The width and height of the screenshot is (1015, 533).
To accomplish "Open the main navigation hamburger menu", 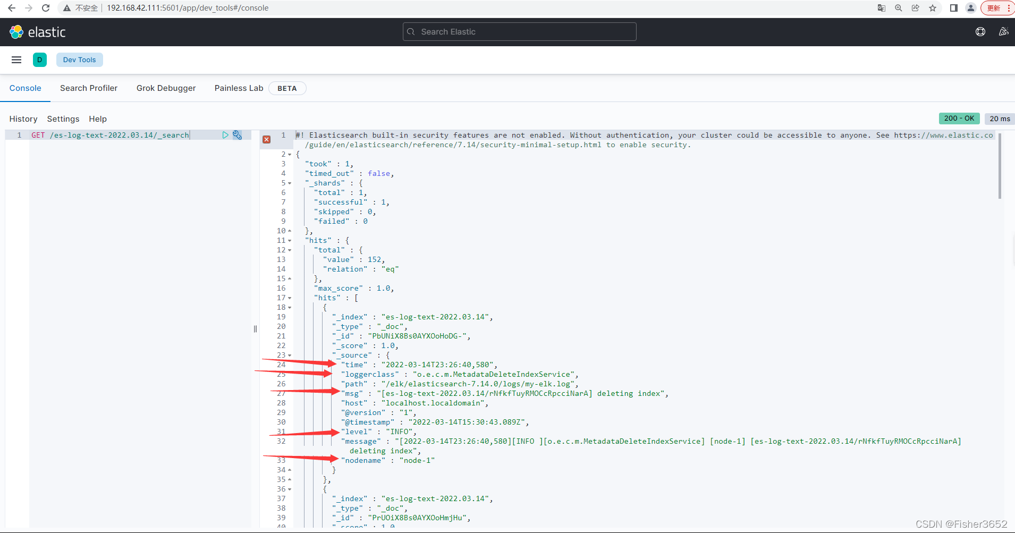I will pyautogui.click(x=16, y=60).
